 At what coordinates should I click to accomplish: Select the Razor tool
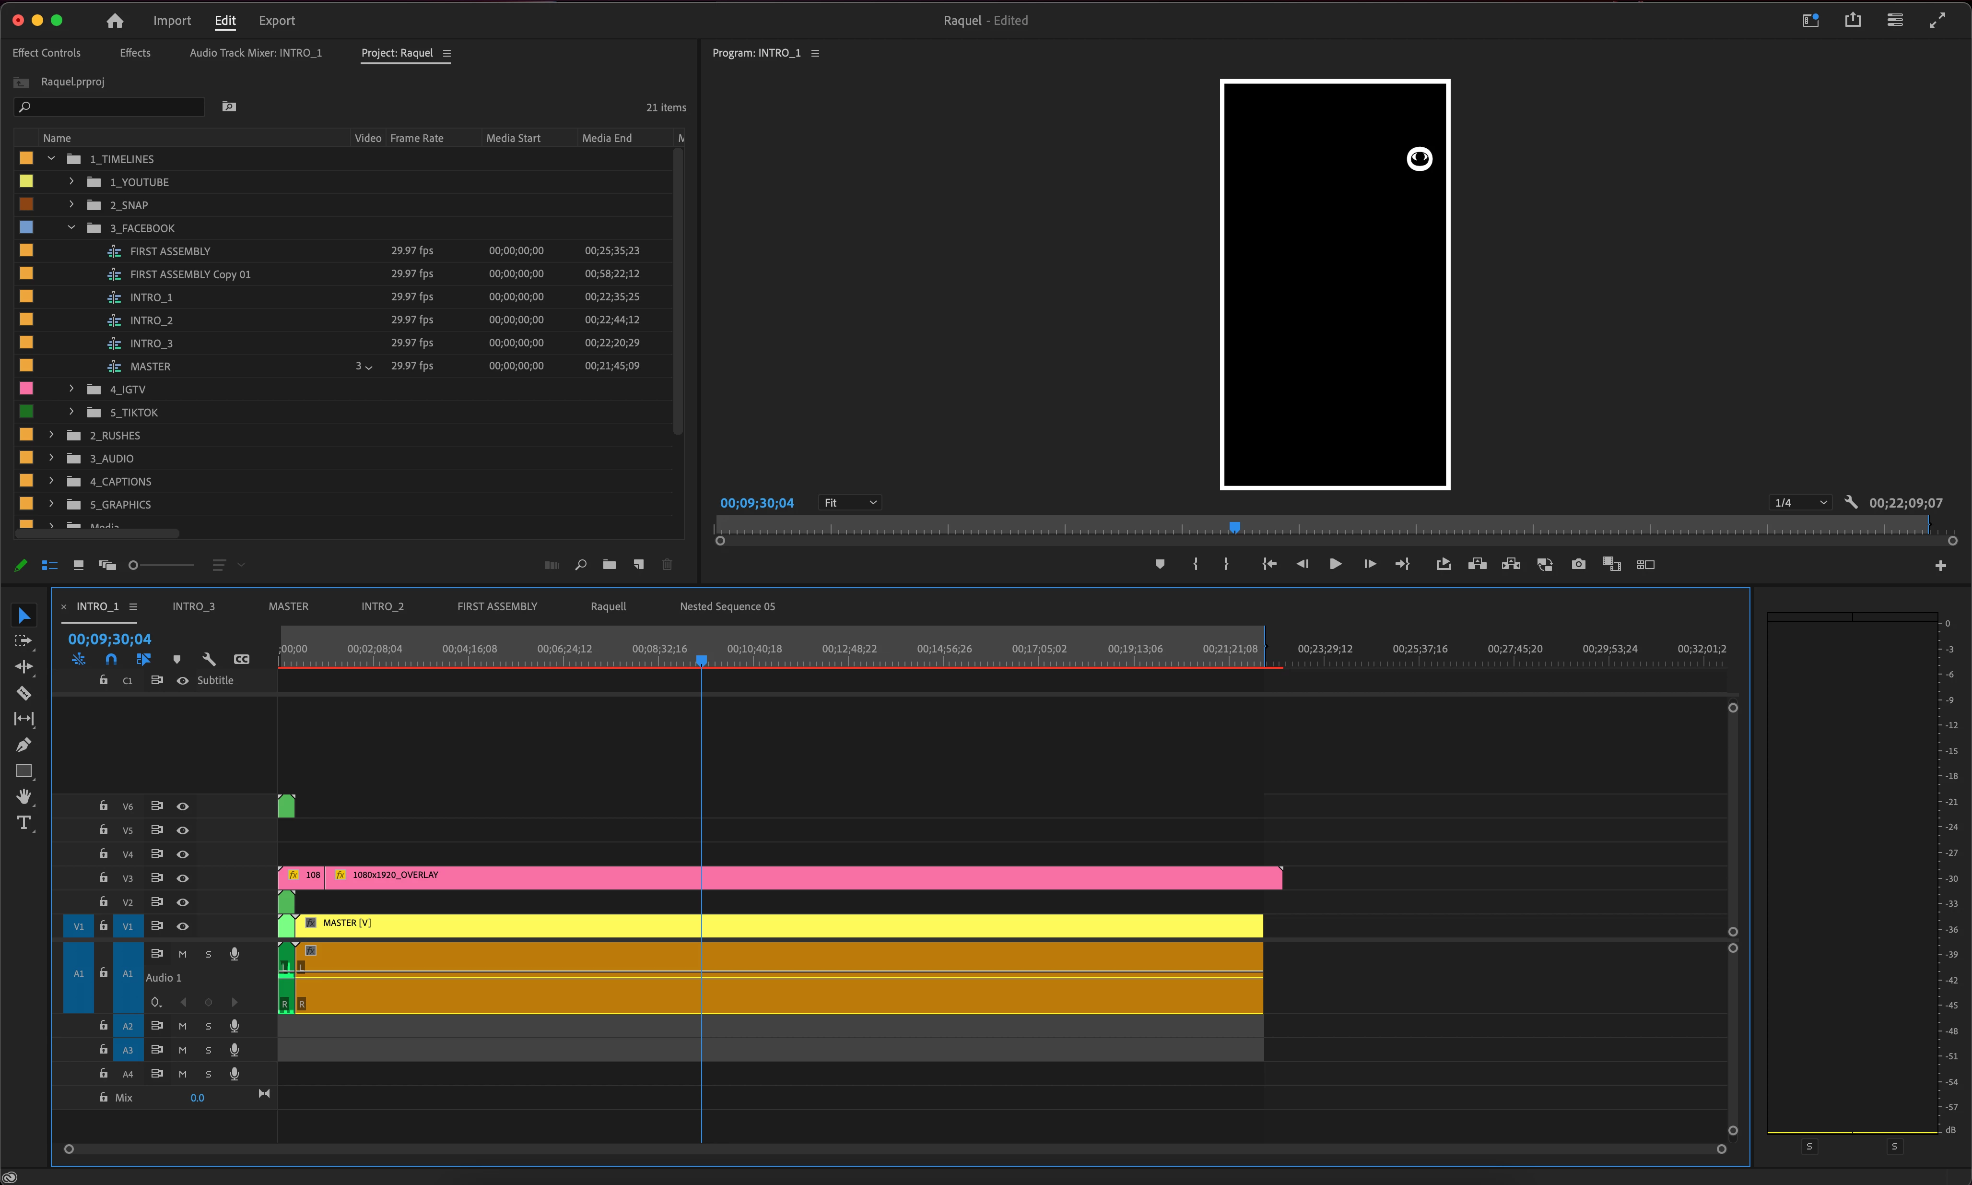click(x=24, y=693)
